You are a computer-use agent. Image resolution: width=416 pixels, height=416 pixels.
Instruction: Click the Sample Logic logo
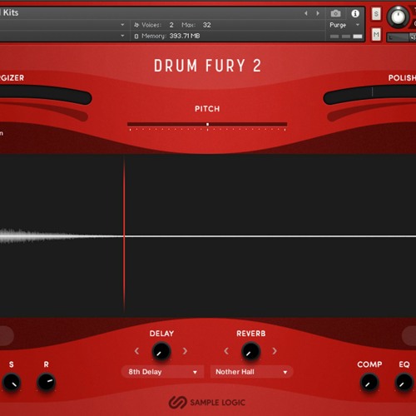207,403
